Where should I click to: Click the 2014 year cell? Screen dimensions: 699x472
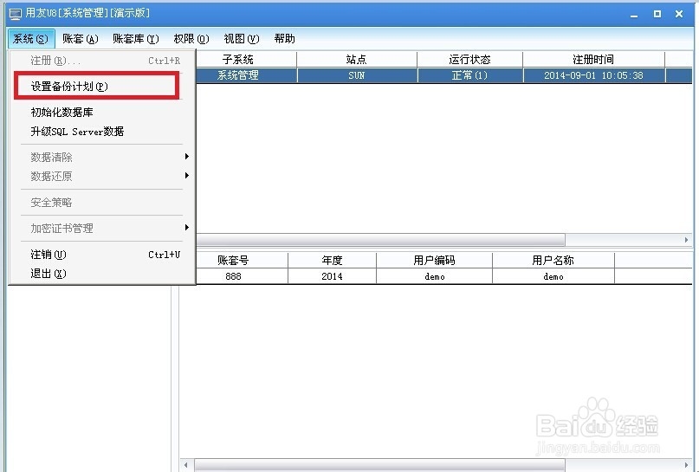pyautogui.click(x=332, y=276)
